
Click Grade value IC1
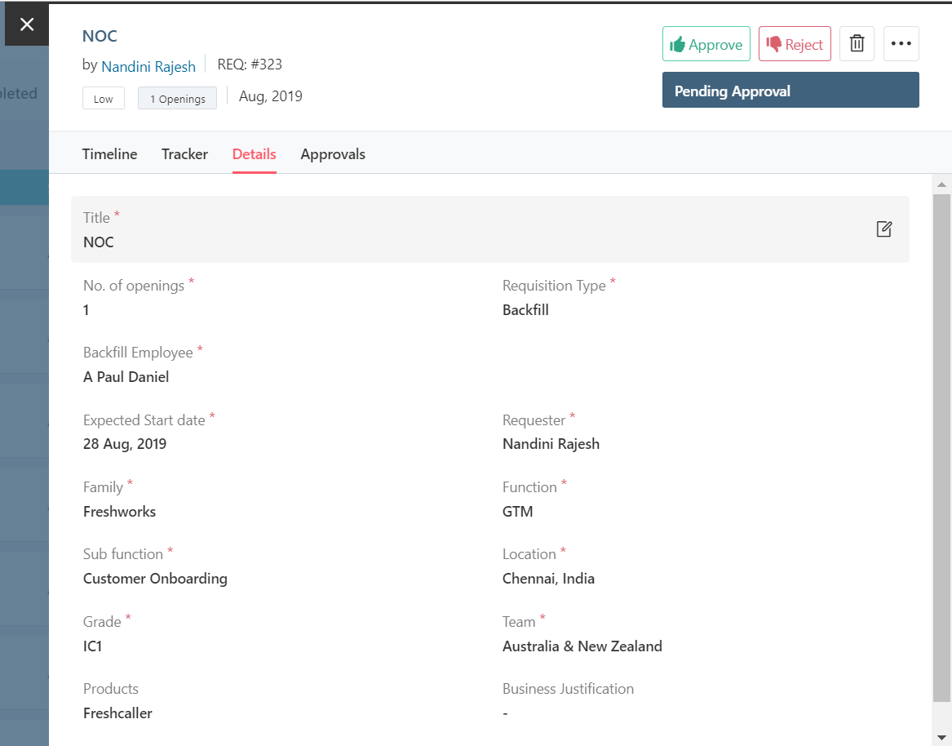point(92,646)
